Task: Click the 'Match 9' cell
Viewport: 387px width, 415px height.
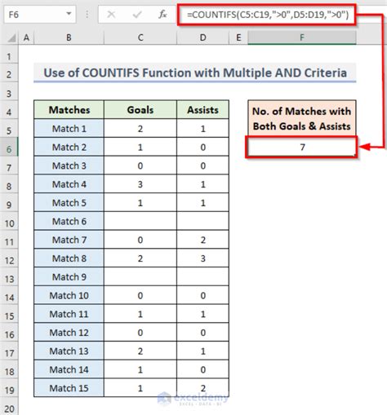Action: (x=69, y=277)
